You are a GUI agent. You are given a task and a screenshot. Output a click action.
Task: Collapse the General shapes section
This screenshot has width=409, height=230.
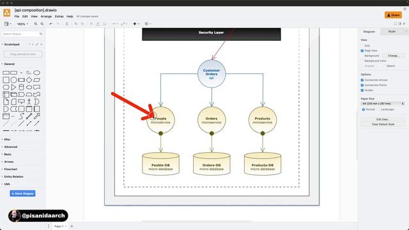10,64
